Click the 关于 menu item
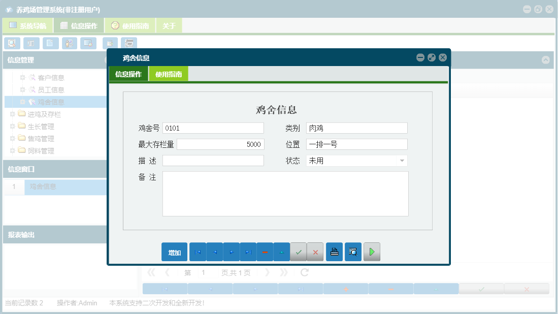558x314 pixels. tap(169, 24)
